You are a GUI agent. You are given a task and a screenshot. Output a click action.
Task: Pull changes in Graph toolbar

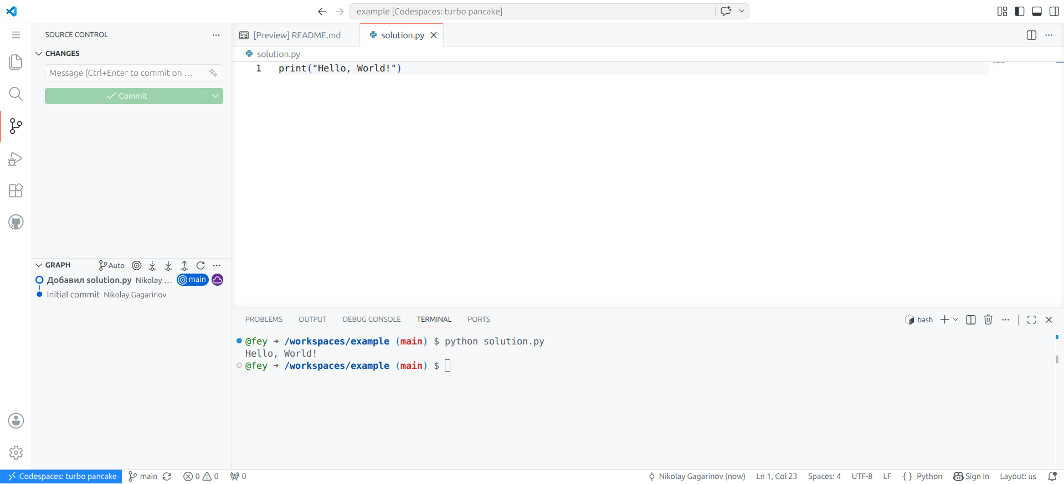click(x=168, y=265)
